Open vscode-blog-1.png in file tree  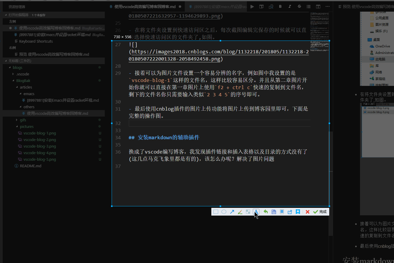point(39,133)
